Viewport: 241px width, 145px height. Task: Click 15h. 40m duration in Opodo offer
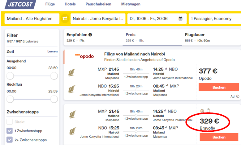pyautogui.click(x=136, y=70)
